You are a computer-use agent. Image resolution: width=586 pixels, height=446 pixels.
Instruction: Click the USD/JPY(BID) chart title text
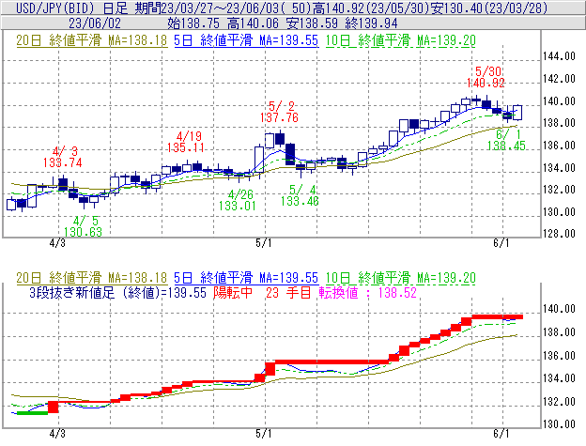point(56,8)
